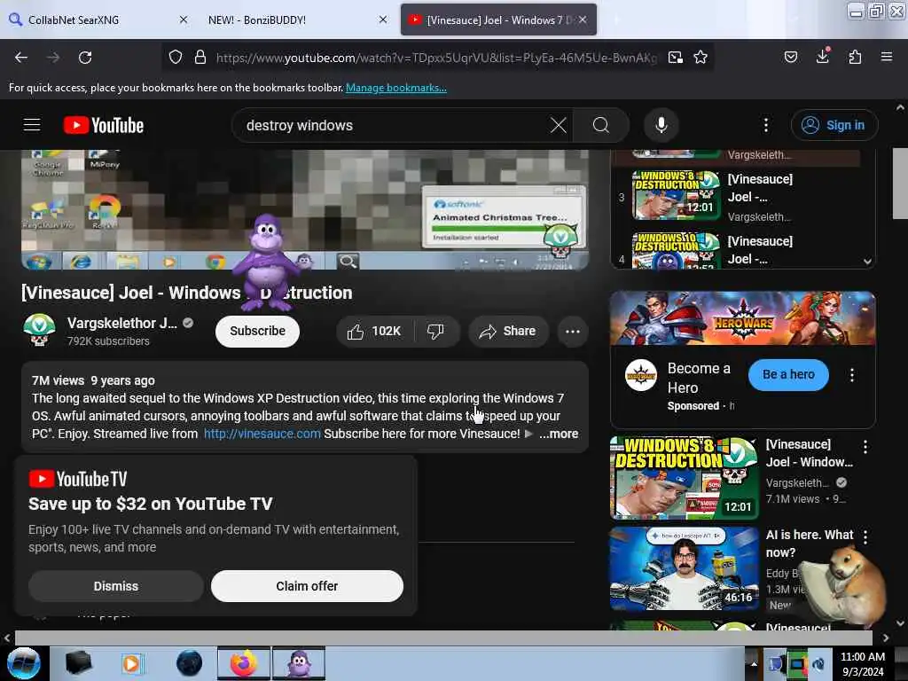The image size is (908, 681).
Task: Open Firefox from the taskbar
Action: [x=244, y=663]
